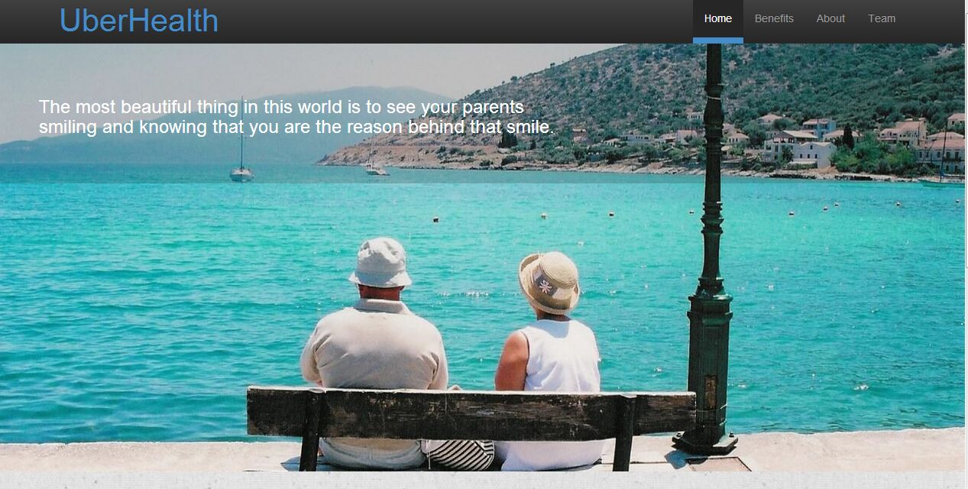The width and height of the screenshot is (968, 489).
Task: Click the striped bag under the bench
Action: click(460, 455)
